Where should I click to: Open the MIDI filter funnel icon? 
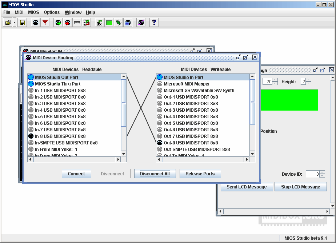click(x=45, y=23)
